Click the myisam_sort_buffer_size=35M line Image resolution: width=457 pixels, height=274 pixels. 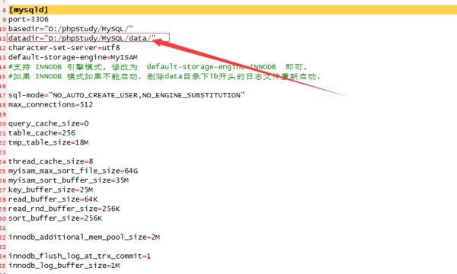click(x=69, y=180)
